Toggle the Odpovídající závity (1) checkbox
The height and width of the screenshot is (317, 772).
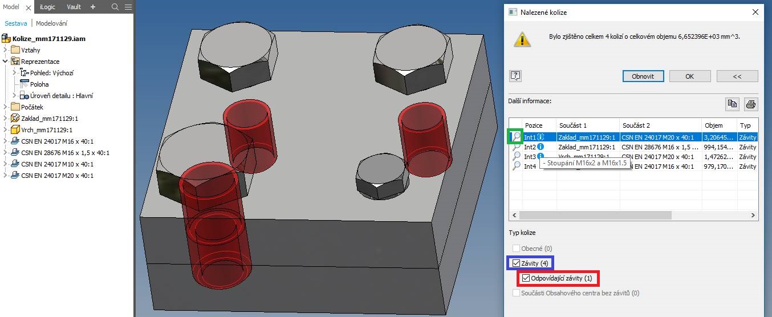point(526,278)
